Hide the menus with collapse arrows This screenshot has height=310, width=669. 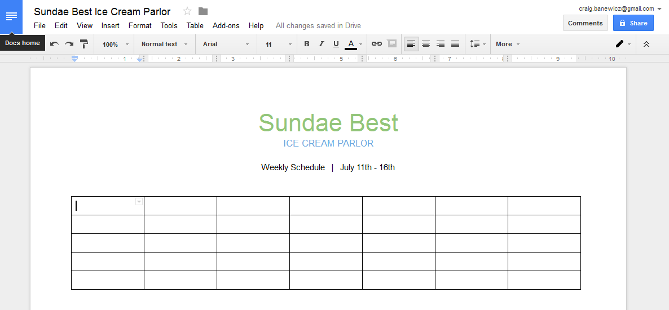pos(646,44)
